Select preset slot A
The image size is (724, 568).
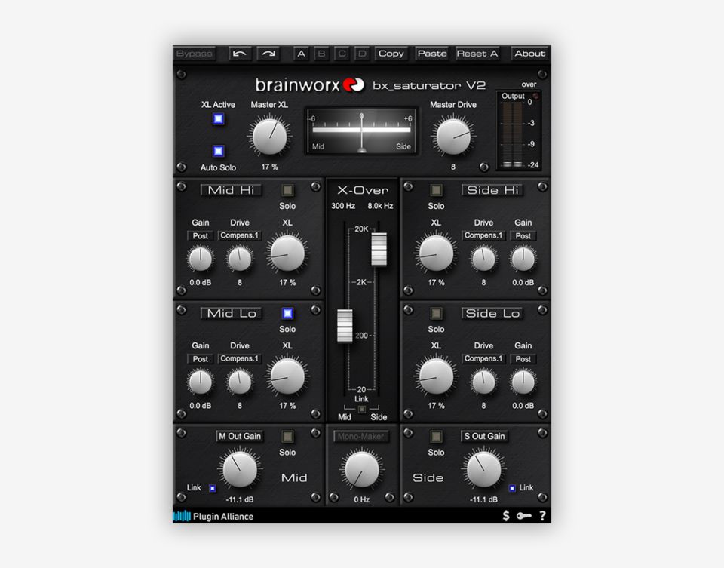pos(302,54)
